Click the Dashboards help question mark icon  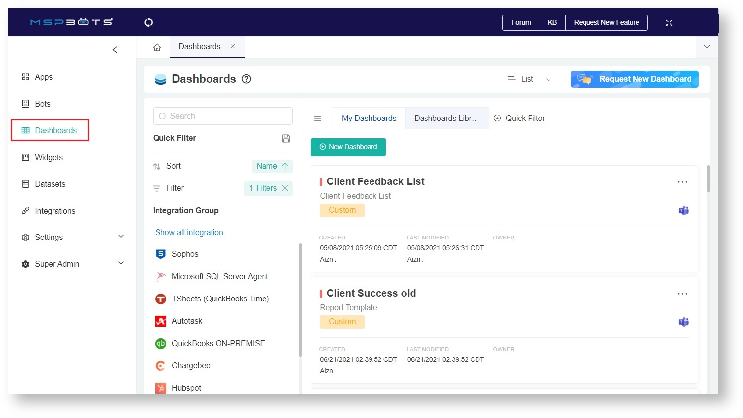click(x=246, y=79)
